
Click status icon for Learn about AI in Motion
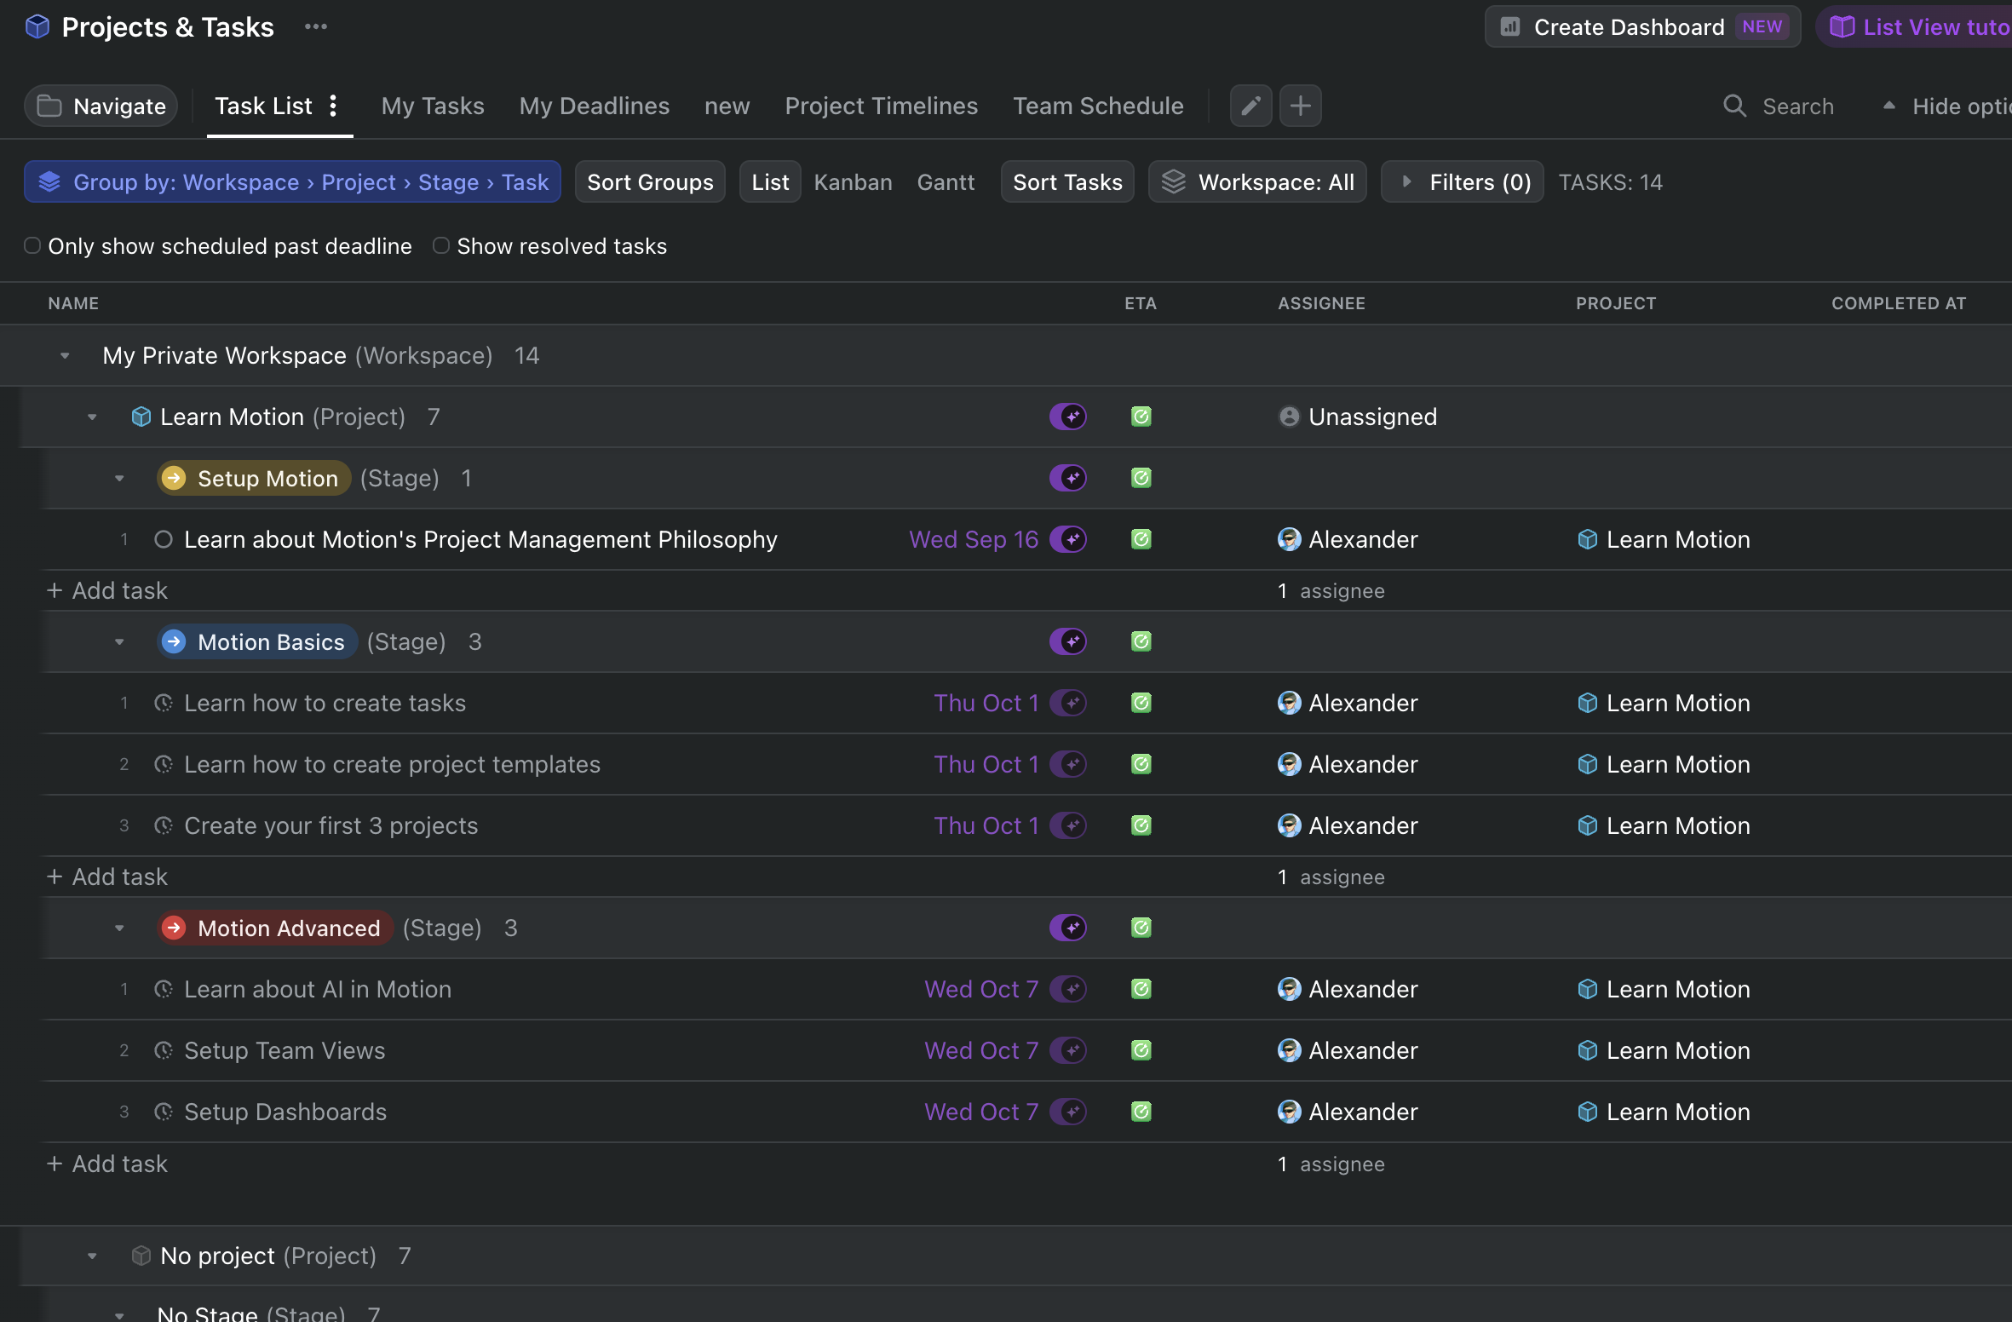point(164,989)
